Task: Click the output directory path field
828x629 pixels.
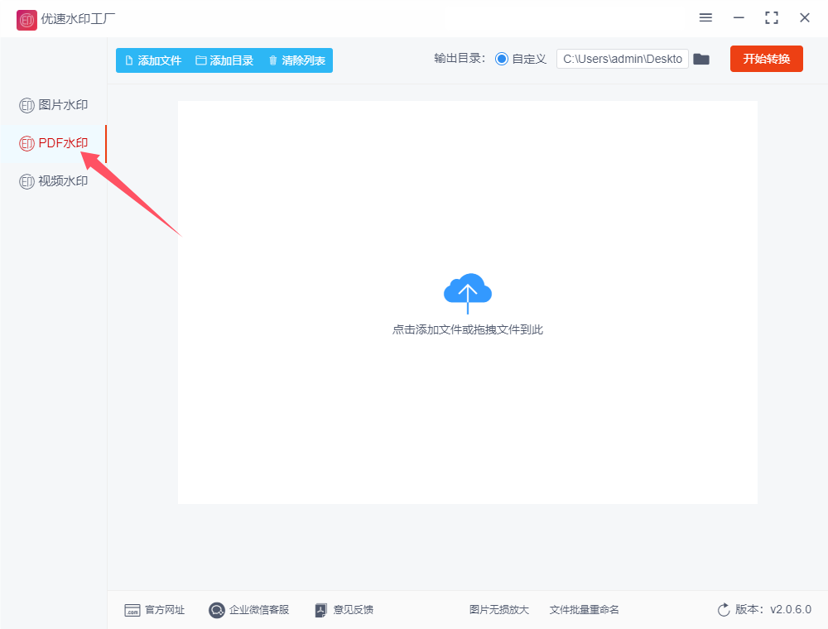Action: coord(622,59)
